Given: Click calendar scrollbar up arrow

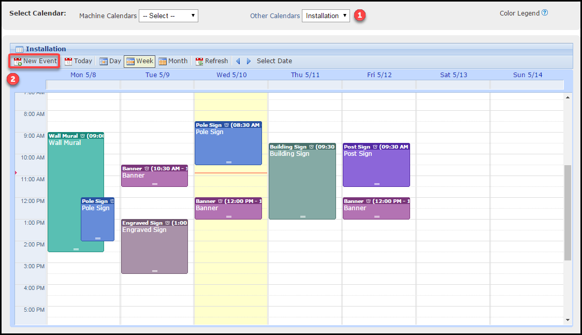Looking at the screenshot, I should (x=568, y=97).
